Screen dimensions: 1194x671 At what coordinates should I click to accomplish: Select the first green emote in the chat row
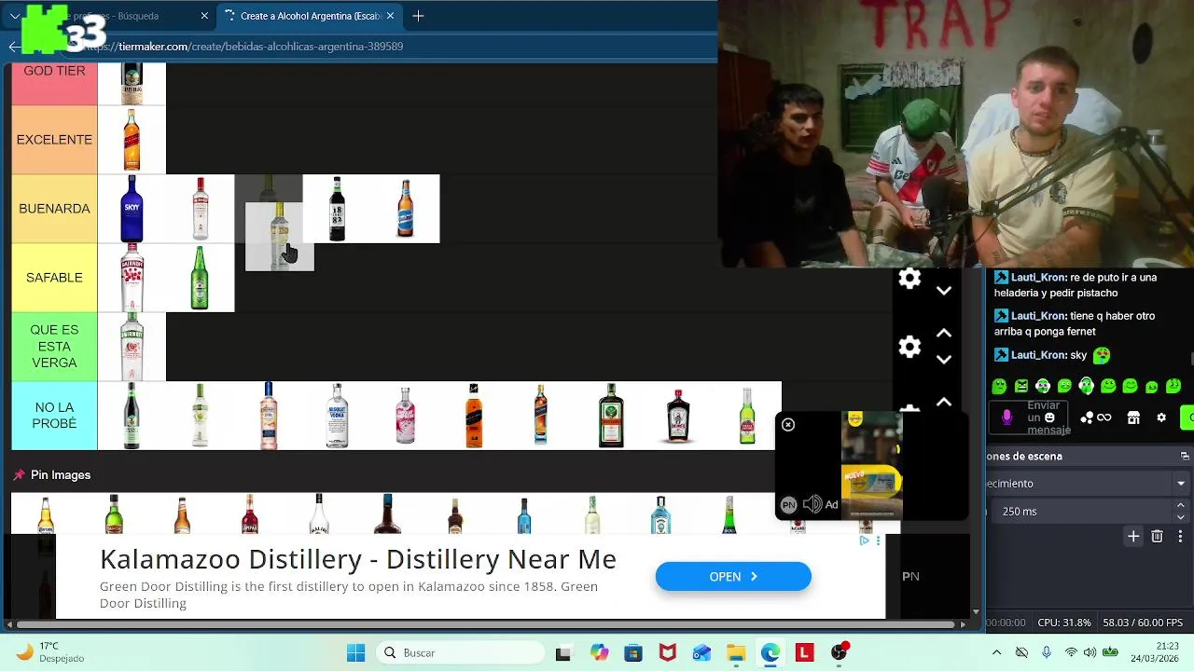point(1000,386)
